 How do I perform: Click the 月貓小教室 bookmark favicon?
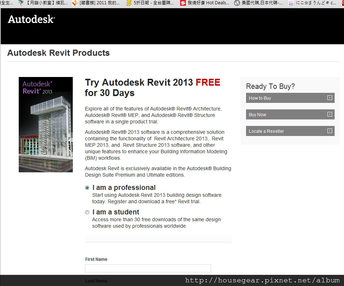(21, 3)
